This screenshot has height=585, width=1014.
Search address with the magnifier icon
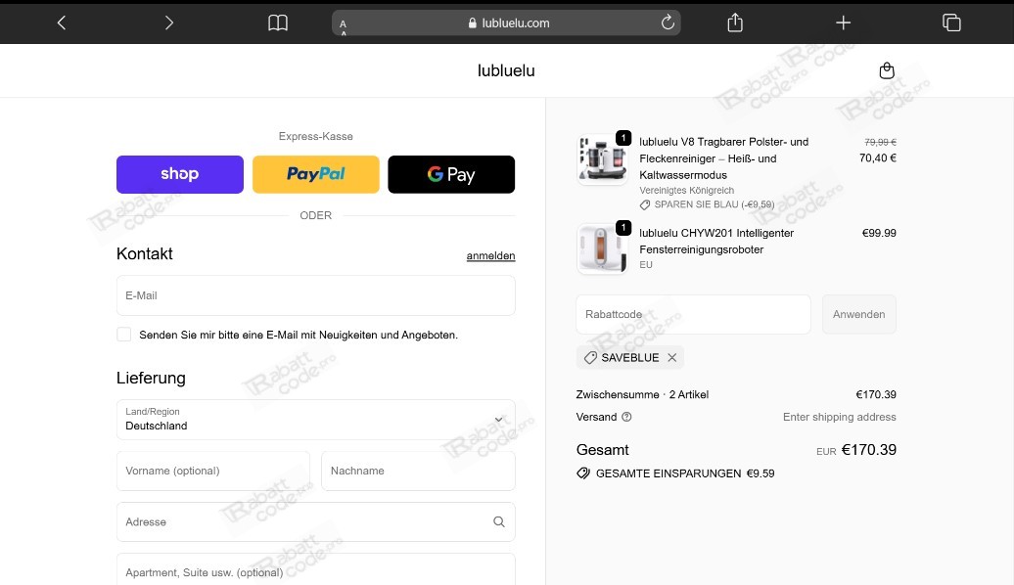(x=499, y=522)
